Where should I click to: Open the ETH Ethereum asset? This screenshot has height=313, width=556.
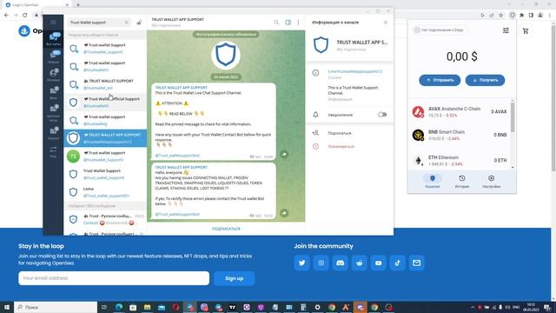pyautogui.click(x=460, y=160)
